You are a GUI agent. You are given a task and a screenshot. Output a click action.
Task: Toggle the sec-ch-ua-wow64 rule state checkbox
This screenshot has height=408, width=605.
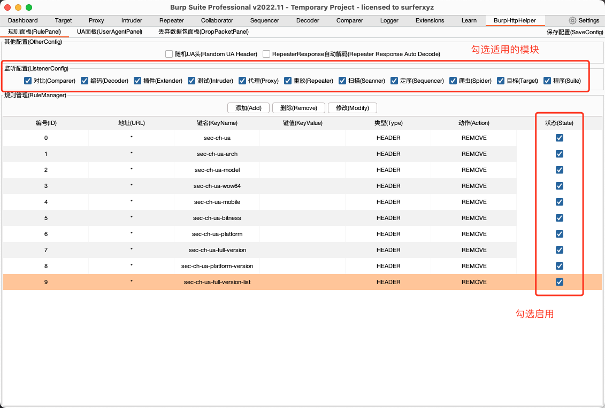coord(560,186)
